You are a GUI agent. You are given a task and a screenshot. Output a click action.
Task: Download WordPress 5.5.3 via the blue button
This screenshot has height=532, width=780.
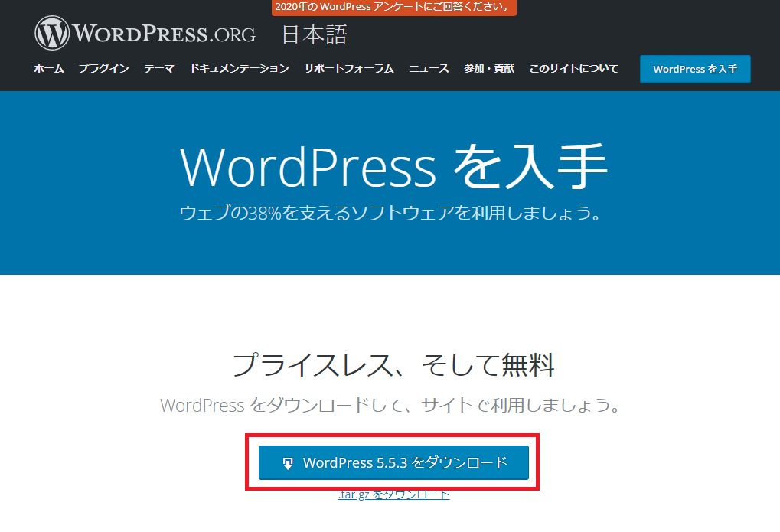(393, 463)
